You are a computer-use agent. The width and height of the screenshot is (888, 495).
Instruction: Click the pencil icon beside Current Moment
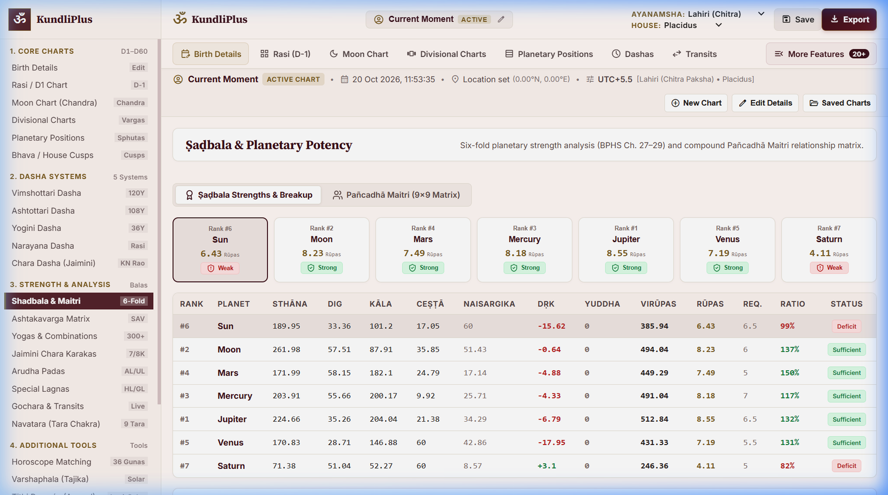501,19
